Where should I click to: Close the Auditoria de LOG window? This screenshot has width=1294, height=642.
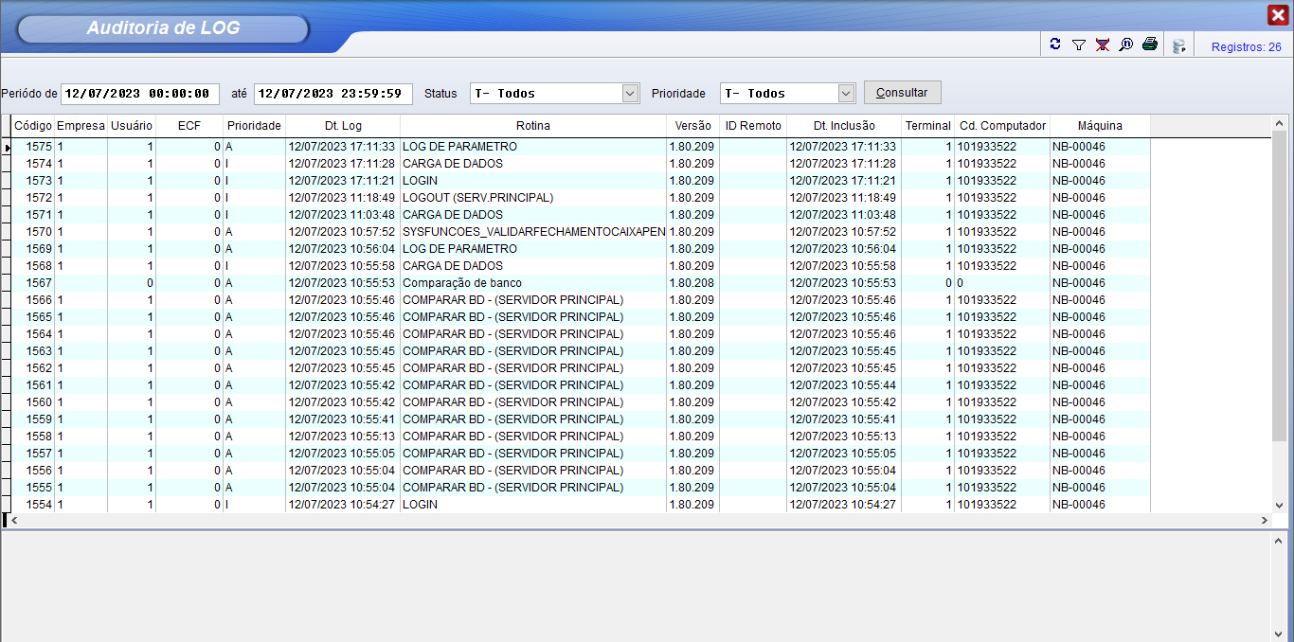tap(1277, 14)
